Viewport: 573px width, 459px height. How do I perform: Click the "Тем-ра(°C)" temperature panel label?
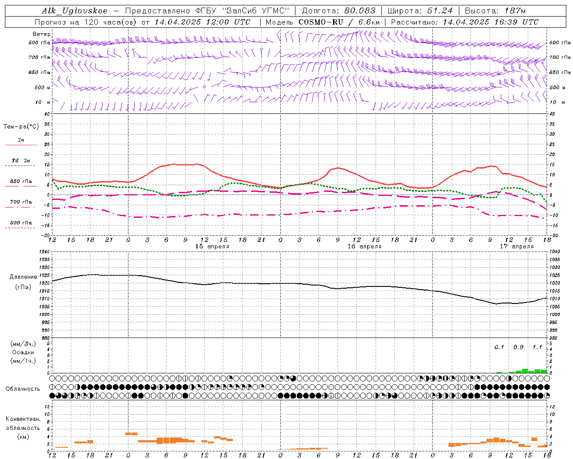(21, 127)
